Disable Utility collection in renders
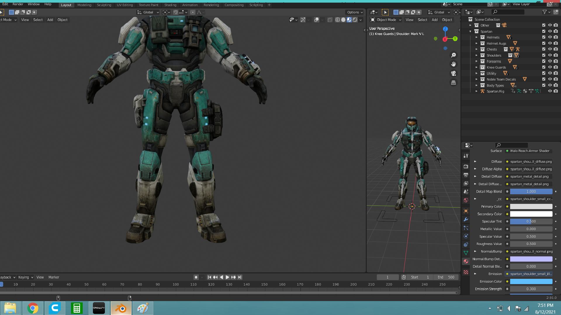The height and width of the screenshot is (315, 561). pyautogui.click(x=556, y=73)
